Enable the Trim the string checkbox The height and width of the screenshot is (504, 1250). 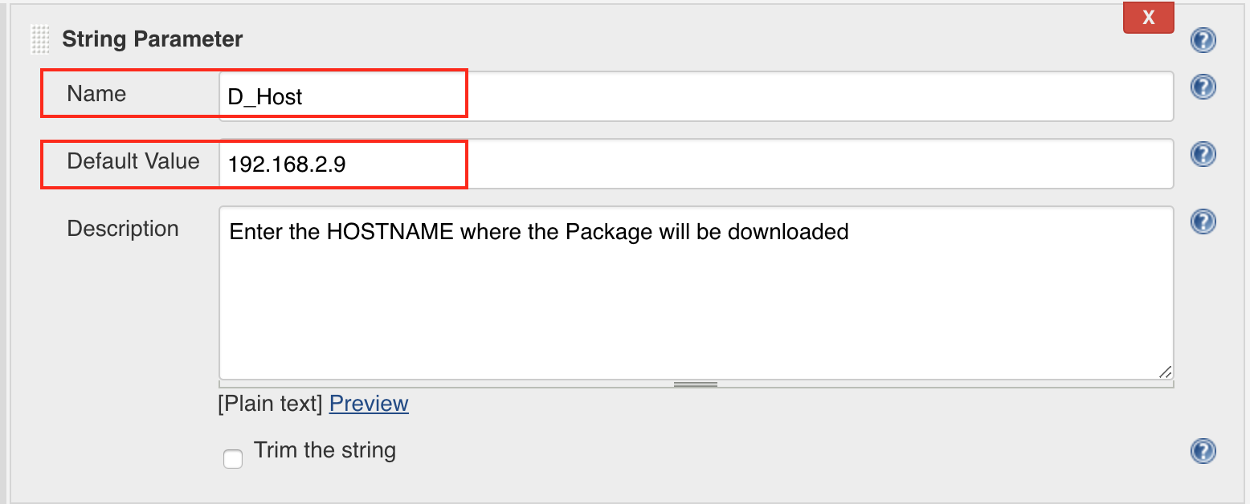[x=233, y=459]
